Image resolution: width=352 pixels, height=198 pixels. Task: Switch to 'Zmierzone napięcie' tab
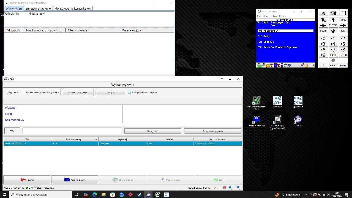point(38,9)
